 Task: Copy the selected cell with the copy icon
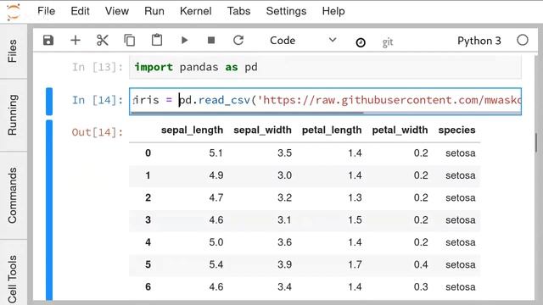tap(130, 41)
